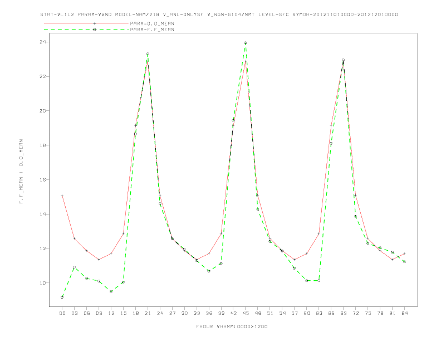Screen dimensions: 441x341
Task: Click the x-axis tick label 69
Action: pos(344,313)
